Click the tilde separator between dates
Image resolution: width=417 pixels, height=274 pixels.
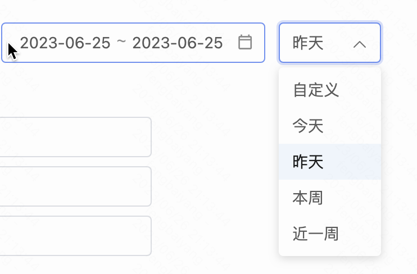(121, 42)
